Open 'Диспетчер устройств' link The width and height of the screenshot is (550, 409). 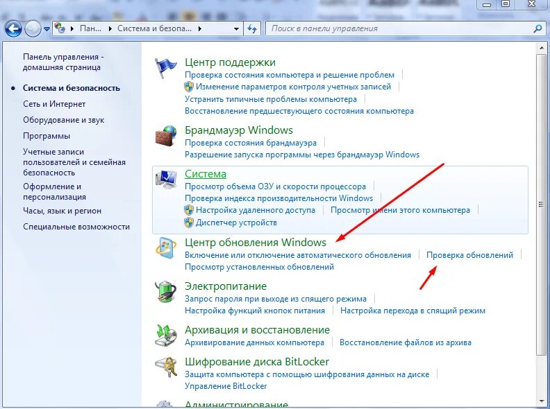[236, 223]
